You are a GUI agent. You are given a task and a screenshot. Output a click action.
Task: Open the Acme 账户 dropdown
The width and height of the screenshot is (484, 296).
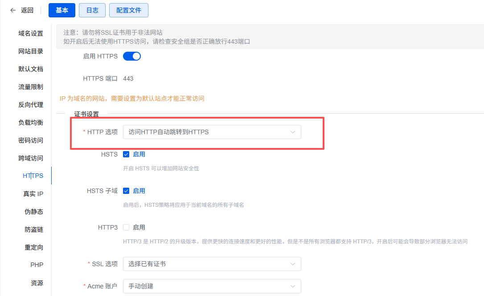[x=212, y=286]
